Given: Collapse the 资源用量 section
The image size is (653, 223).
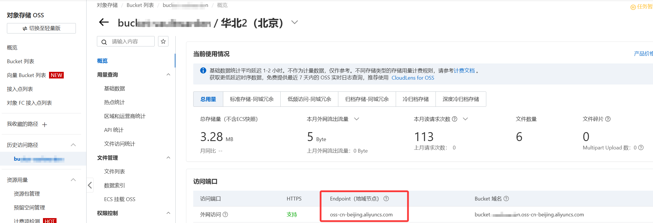Looking at the screenshot, I should click(73, 180).
